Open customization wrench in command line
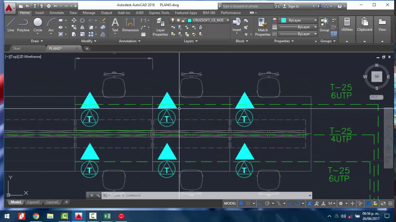 coord(98,195)
